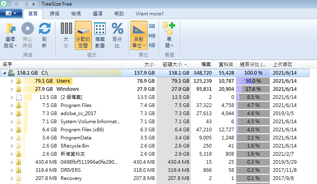This screenshot has width=317, height=184.
Task: Click the Back navigation arrow
Action: point(17,4)
